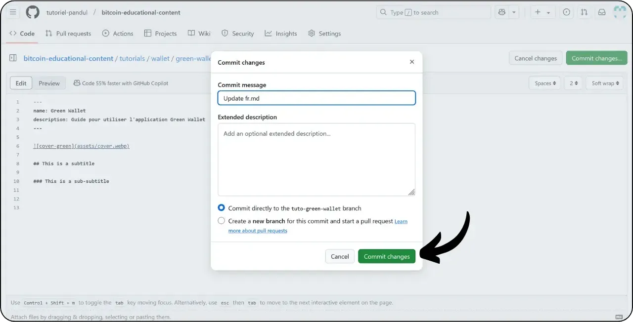Open the Spaces indentation dropdown
633x322 pixels.
(x=544, y=83)
